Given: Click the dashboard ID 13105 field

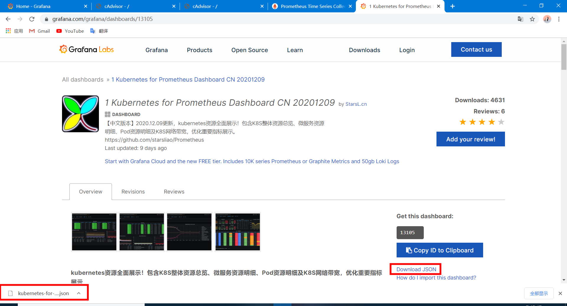Looking at the screenshot, I should click(x=410, y=233).
